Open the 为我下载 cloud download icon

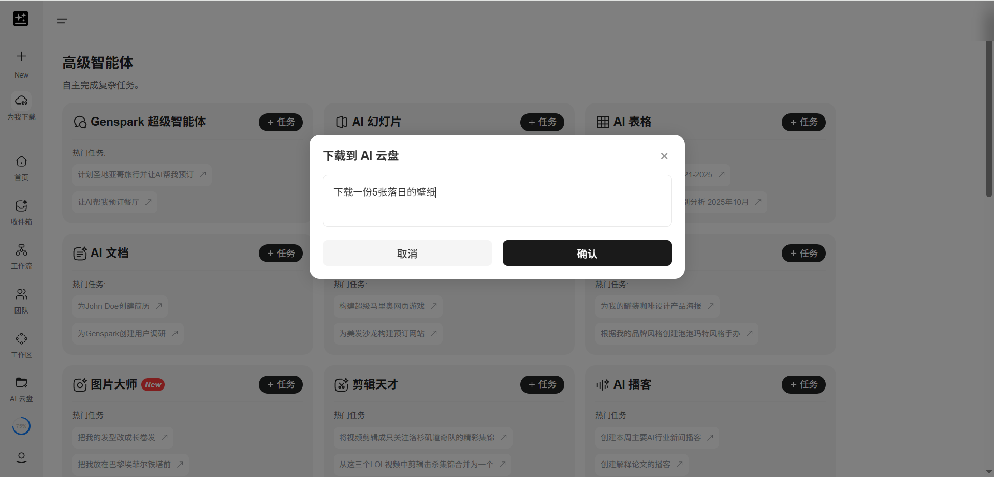click(x=21, y=100)
